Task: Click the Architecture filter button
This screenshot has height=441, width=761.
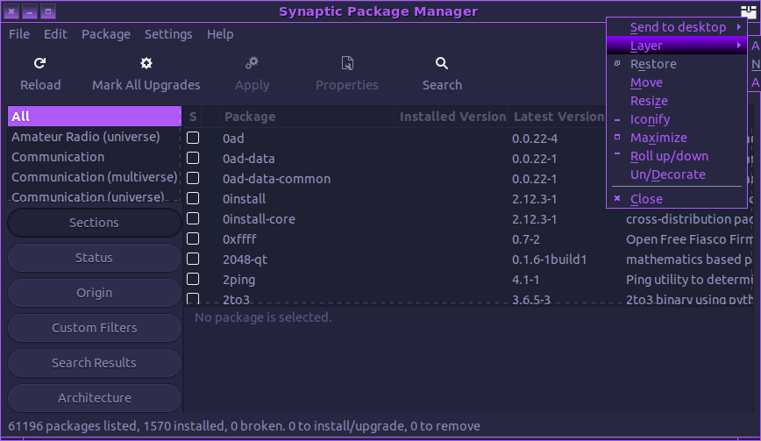Action: 94,397
